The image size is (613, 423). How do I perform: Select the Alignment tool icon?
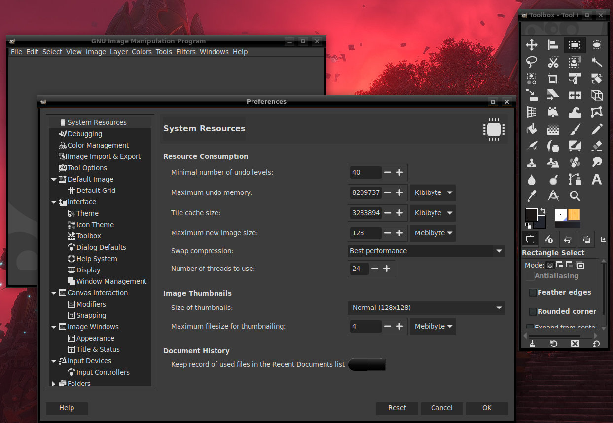(553, 45)
